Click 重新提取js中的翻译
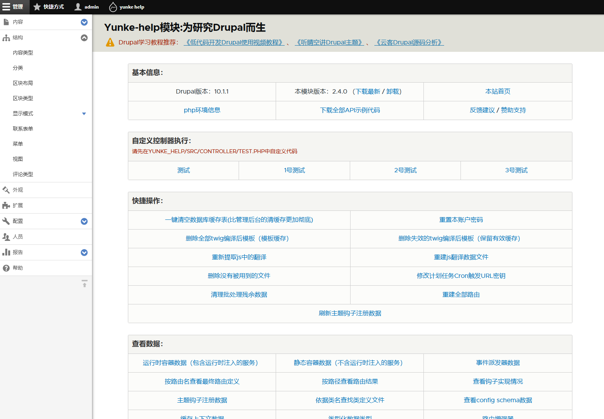The image size is (604, 419). point(239,257)
